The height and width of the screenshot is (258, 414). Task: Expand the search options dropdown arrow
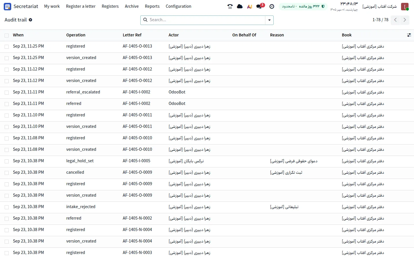(269, 20)
